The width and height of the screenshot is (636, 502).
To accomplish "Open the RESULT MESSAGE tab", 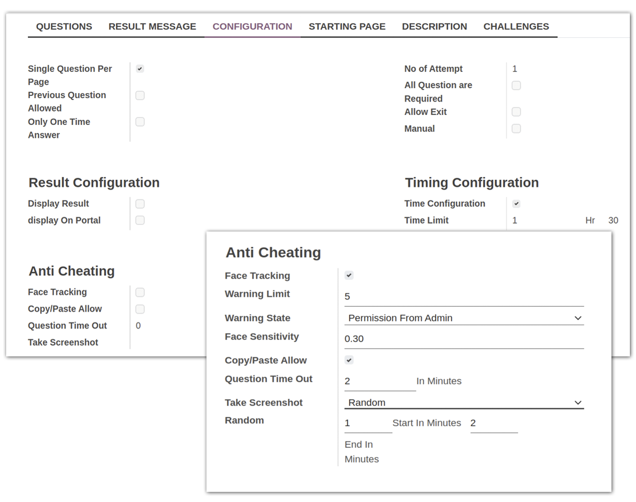I will (152, 26).
